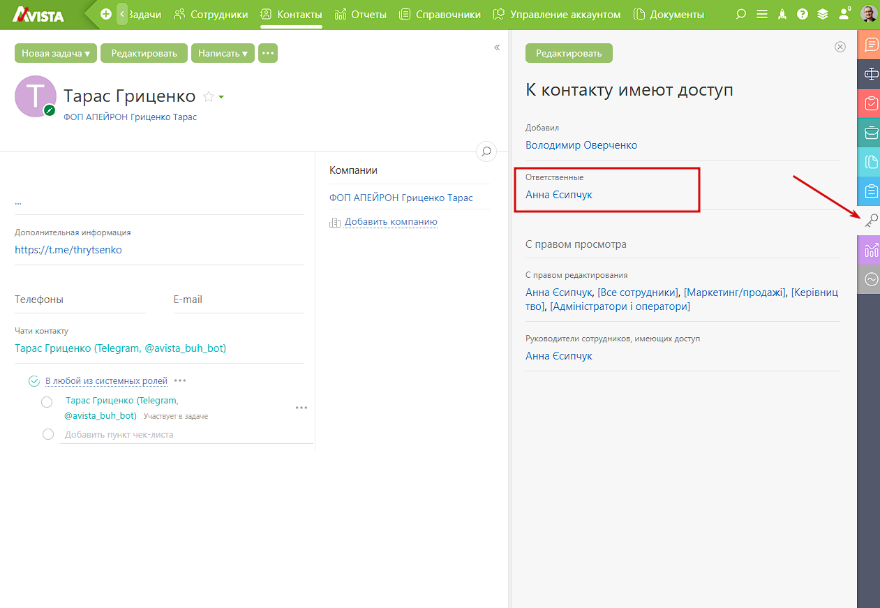This screenshot has width=880, height=608.
Task: Click the orange chat comments sidebar icon
Action: 871,45
